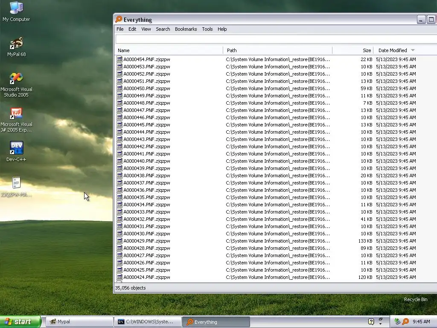Select file A0000448.PNF.zjqzpw
Screen dimensions: 437x328
click(x=147, y=102)
